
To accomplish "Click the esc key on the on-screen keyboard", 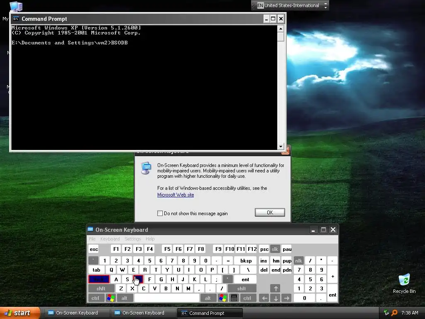I will pos(94,249).
